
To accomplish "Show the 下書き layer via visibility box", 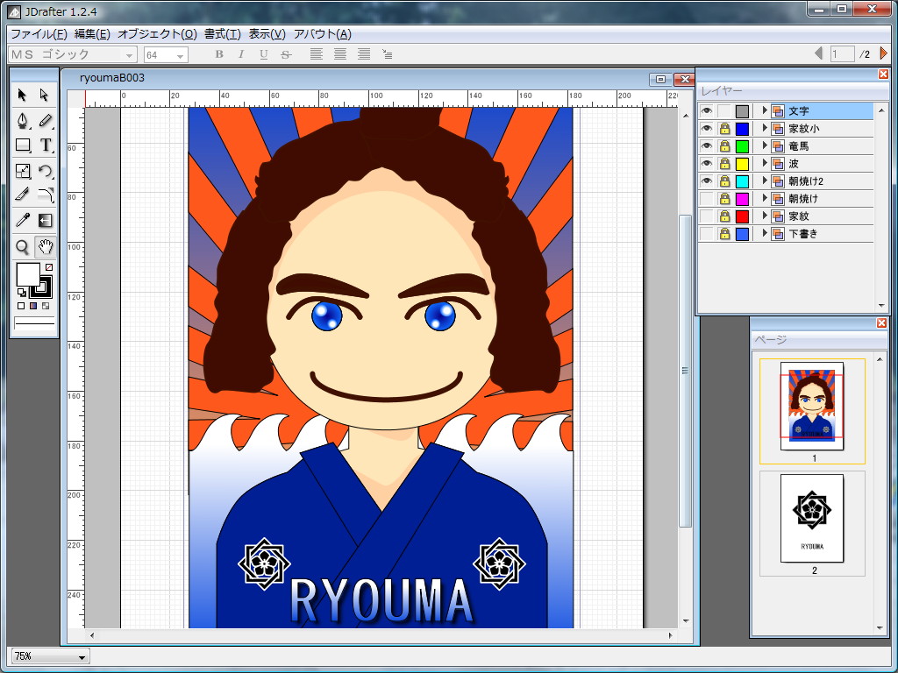I will 707,233.
